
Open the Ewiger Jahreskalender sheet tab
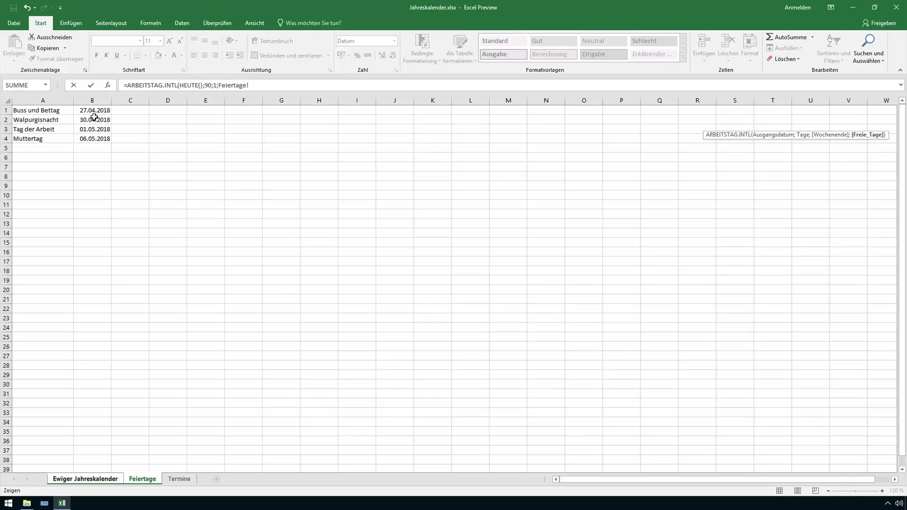click(86, 479)
